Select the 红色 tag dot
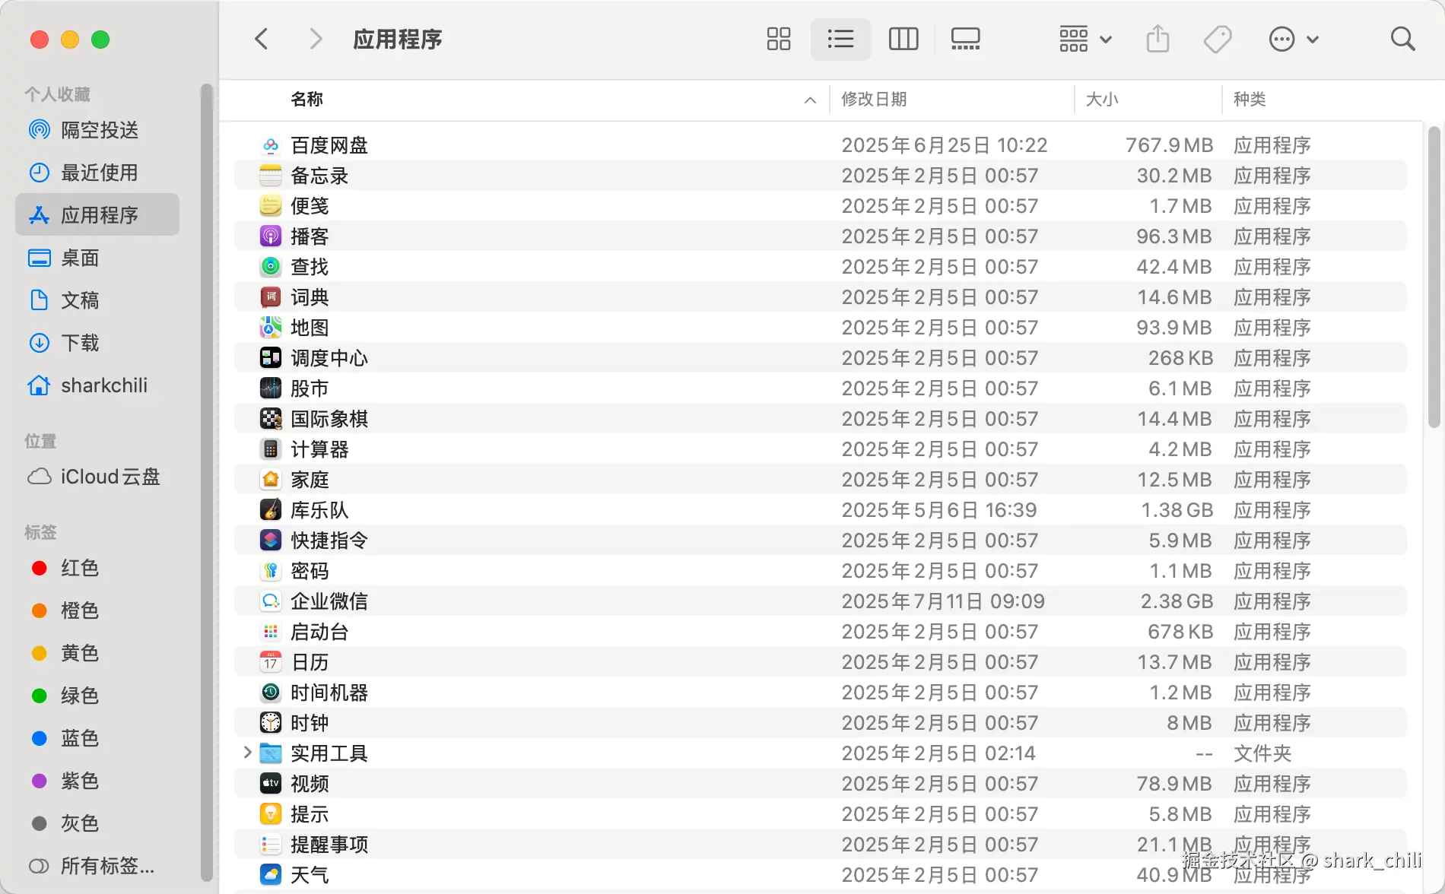 [40, 568]
